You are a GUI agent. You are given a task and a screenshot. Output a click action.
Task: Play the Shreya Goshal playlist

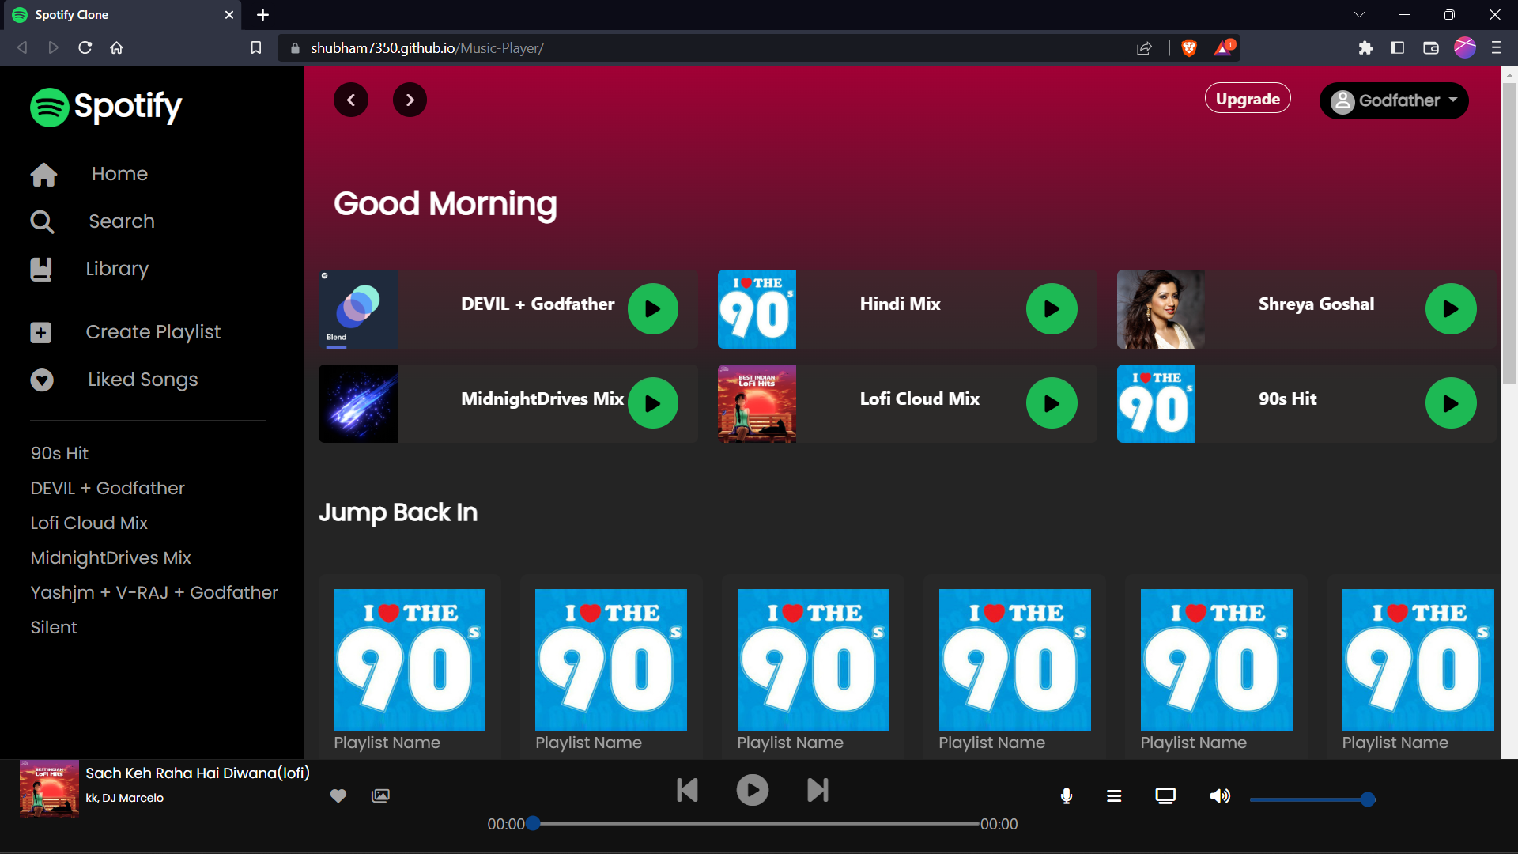coord(1450,309)
